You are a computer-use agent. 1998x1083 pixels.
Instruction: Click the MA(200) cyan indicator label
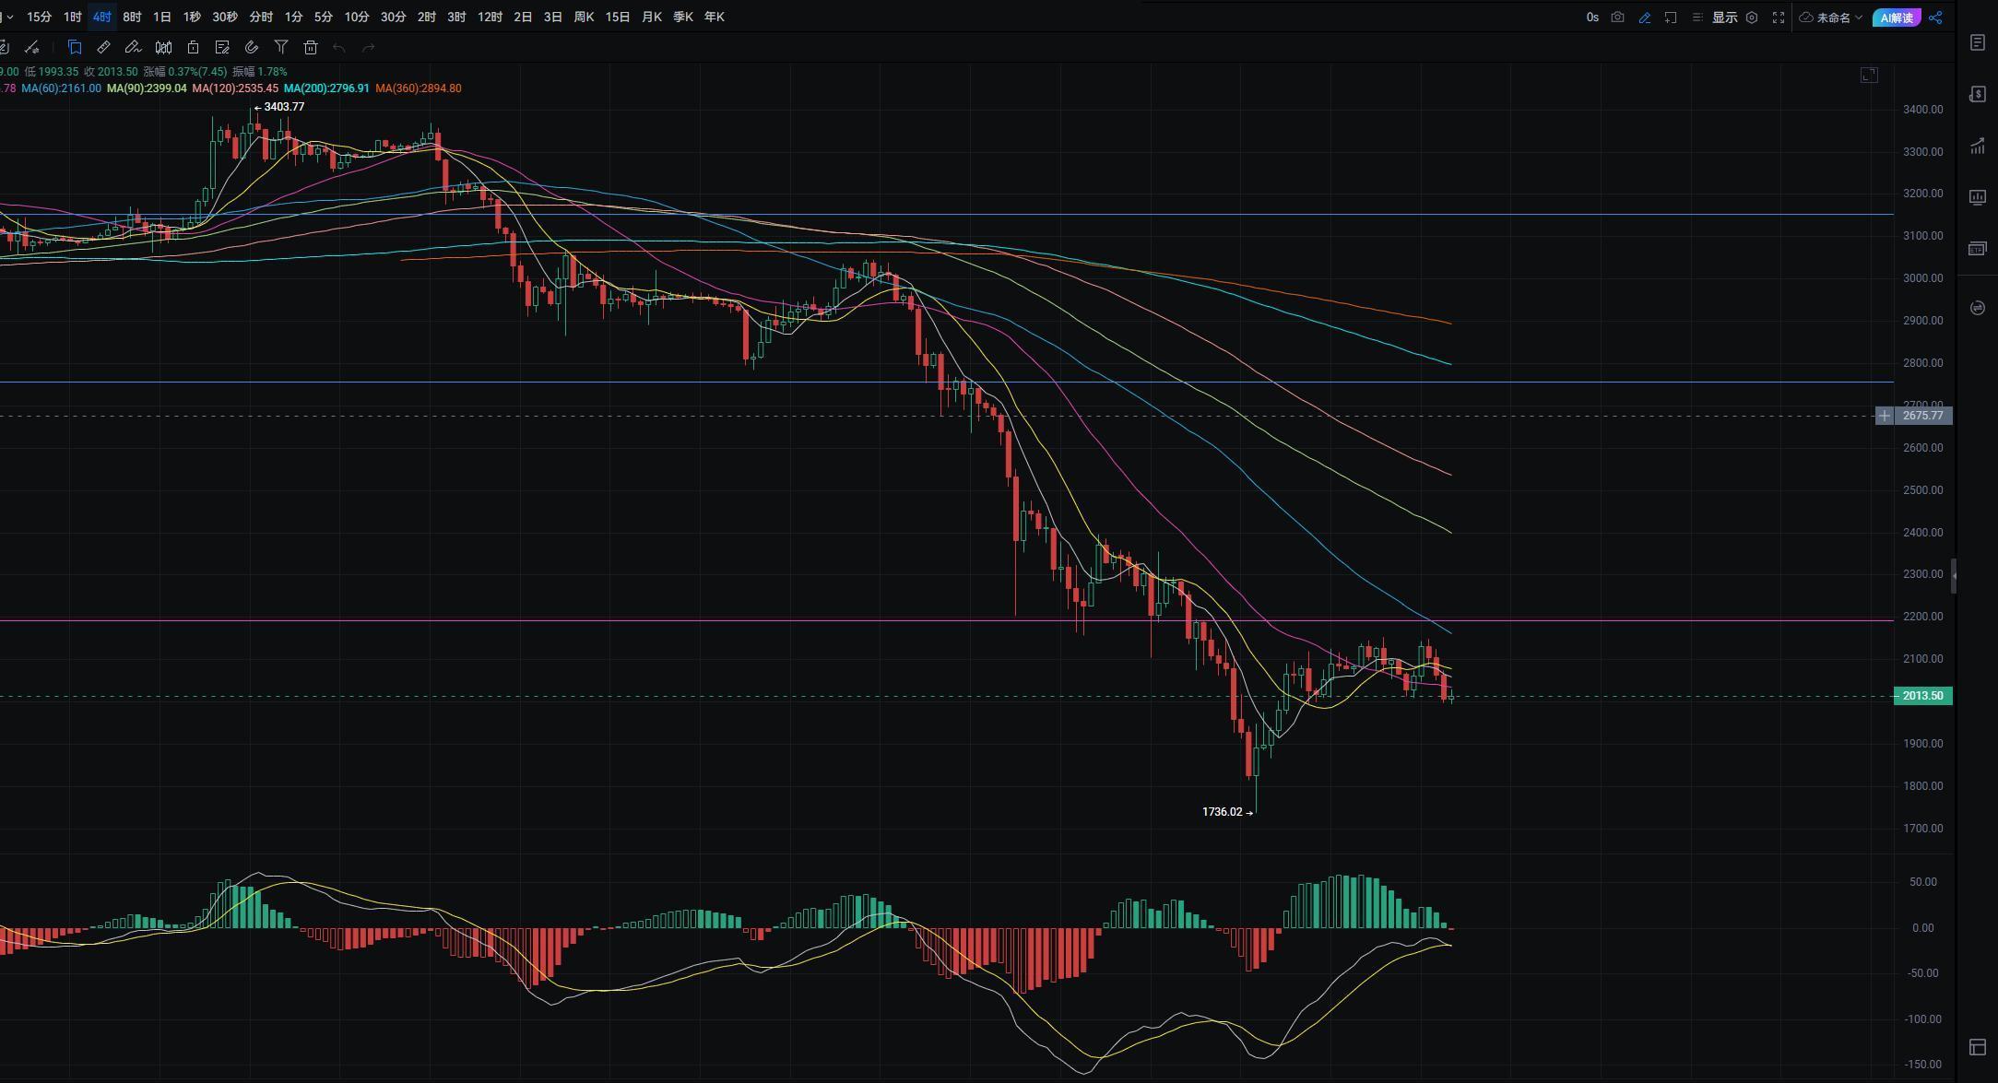(326, 88)
